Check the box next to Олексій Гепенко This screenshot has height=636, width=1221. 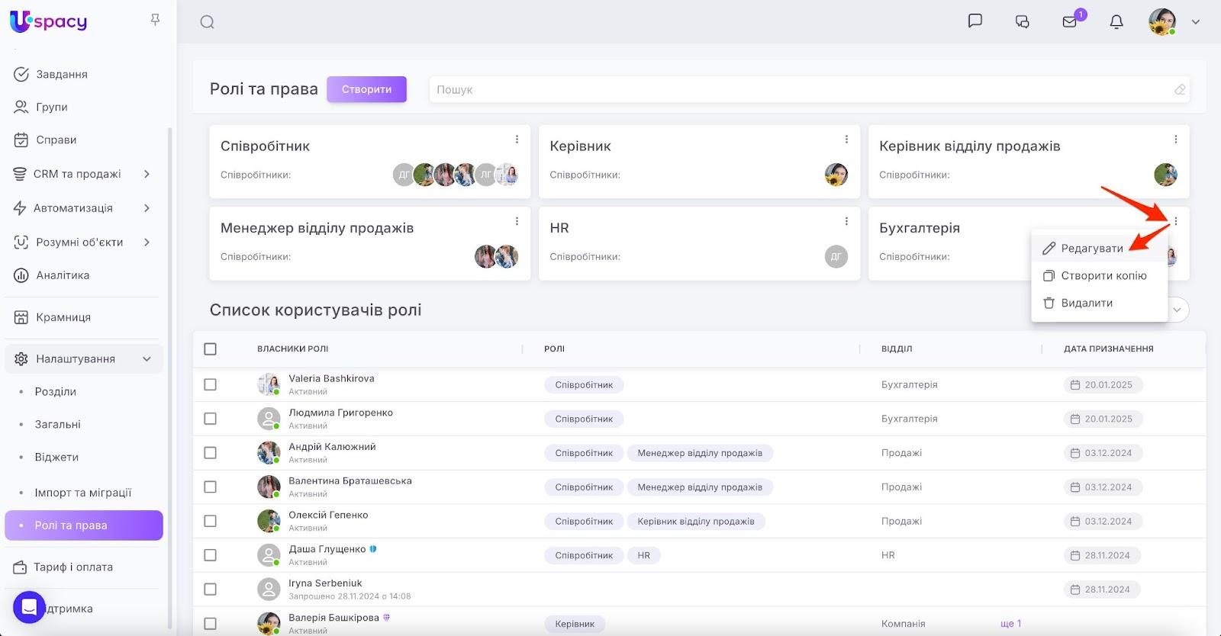(x=211, y=522)
